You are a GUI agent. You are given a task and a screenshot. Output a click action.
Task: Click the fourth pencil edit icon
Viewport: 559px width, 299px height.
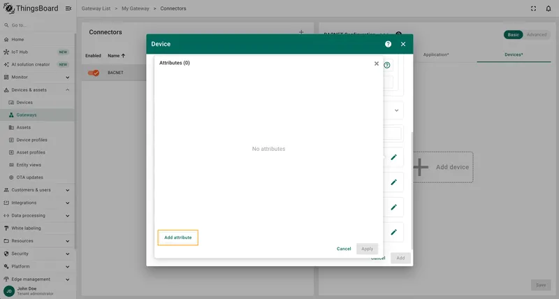tap(393, 232)
